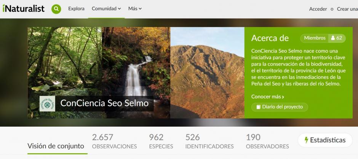Switch to the 2.657 Observaciones tab
The image size is (358, 159).
114,142
